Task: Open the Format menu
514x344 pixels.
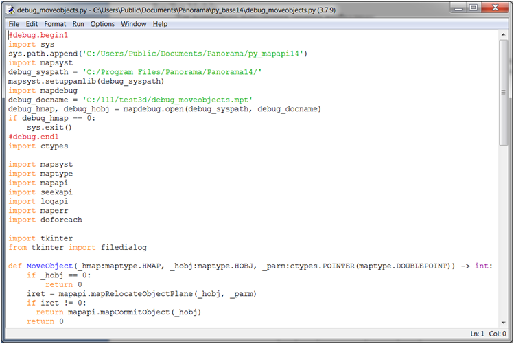Action: 56,24
